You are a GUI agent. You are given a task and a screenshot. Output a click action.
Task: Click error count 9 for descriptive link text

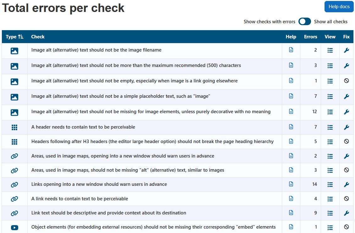(316, 213)
